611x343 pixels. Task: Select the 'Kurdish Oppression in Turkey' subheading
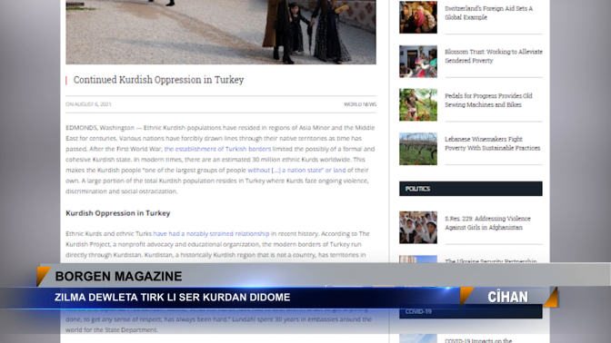tap(117, 213)
